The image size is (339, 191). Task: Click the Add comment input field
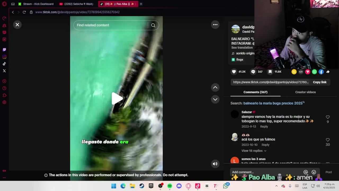[x=266, y=172]
